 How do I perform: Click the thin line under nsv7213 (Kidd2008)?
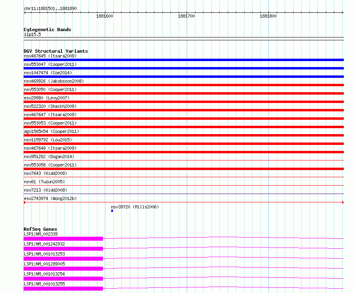(183, 194)
